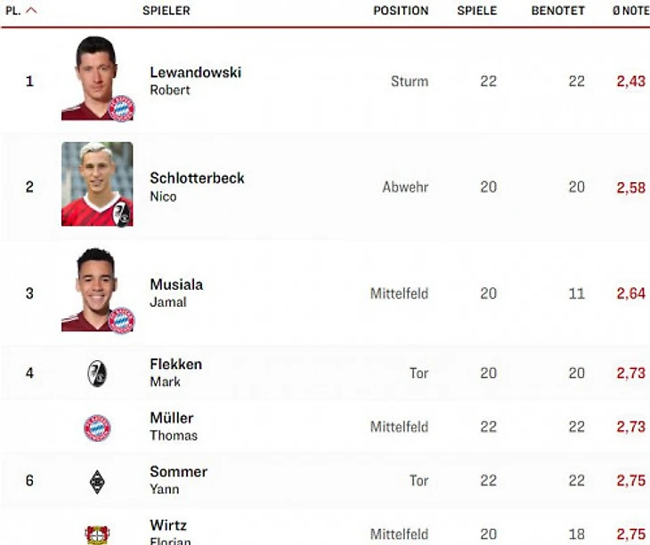
Task: Sort by the Position column header
Action: [x=400, y=11]
